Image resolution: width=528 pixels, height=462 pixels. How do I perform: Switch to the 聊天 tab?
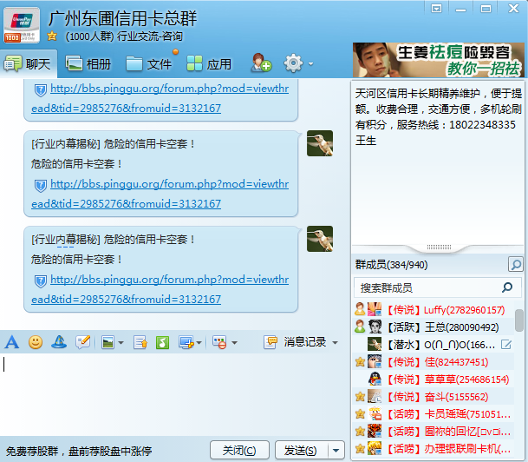[x=28, y=63]
